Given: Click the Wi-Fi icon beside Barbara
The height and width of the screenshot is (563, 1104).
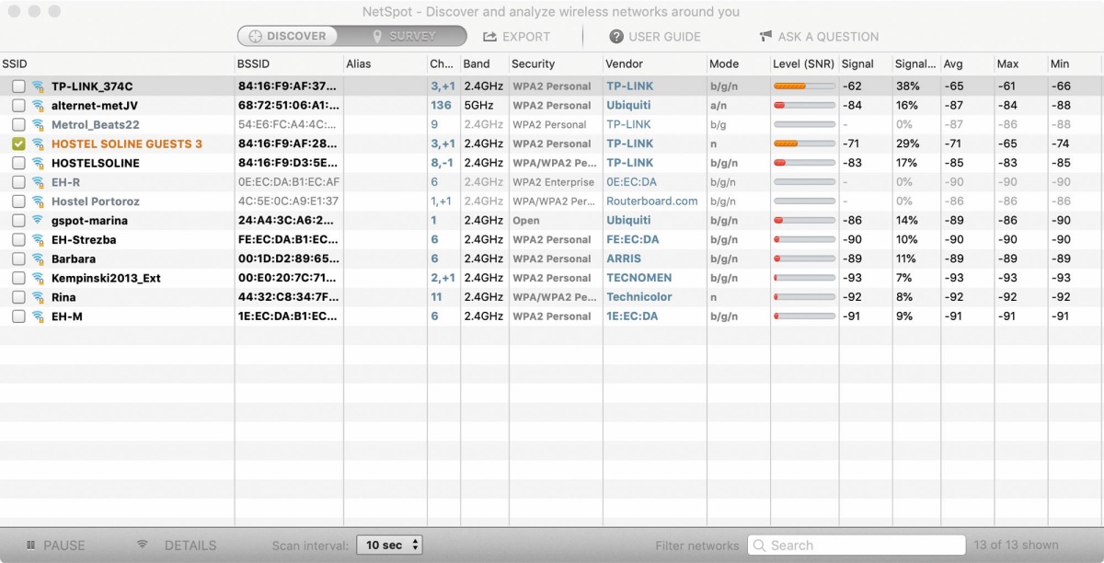Looking at the screenshot, I should point(38,259).
